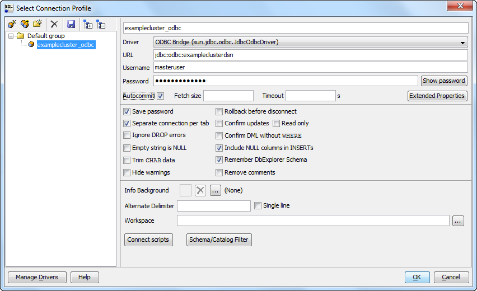Toggle Include NULL columns in INSERTs
The width and height of the screenshot is (477, 291).
click(x=219, y=148)
